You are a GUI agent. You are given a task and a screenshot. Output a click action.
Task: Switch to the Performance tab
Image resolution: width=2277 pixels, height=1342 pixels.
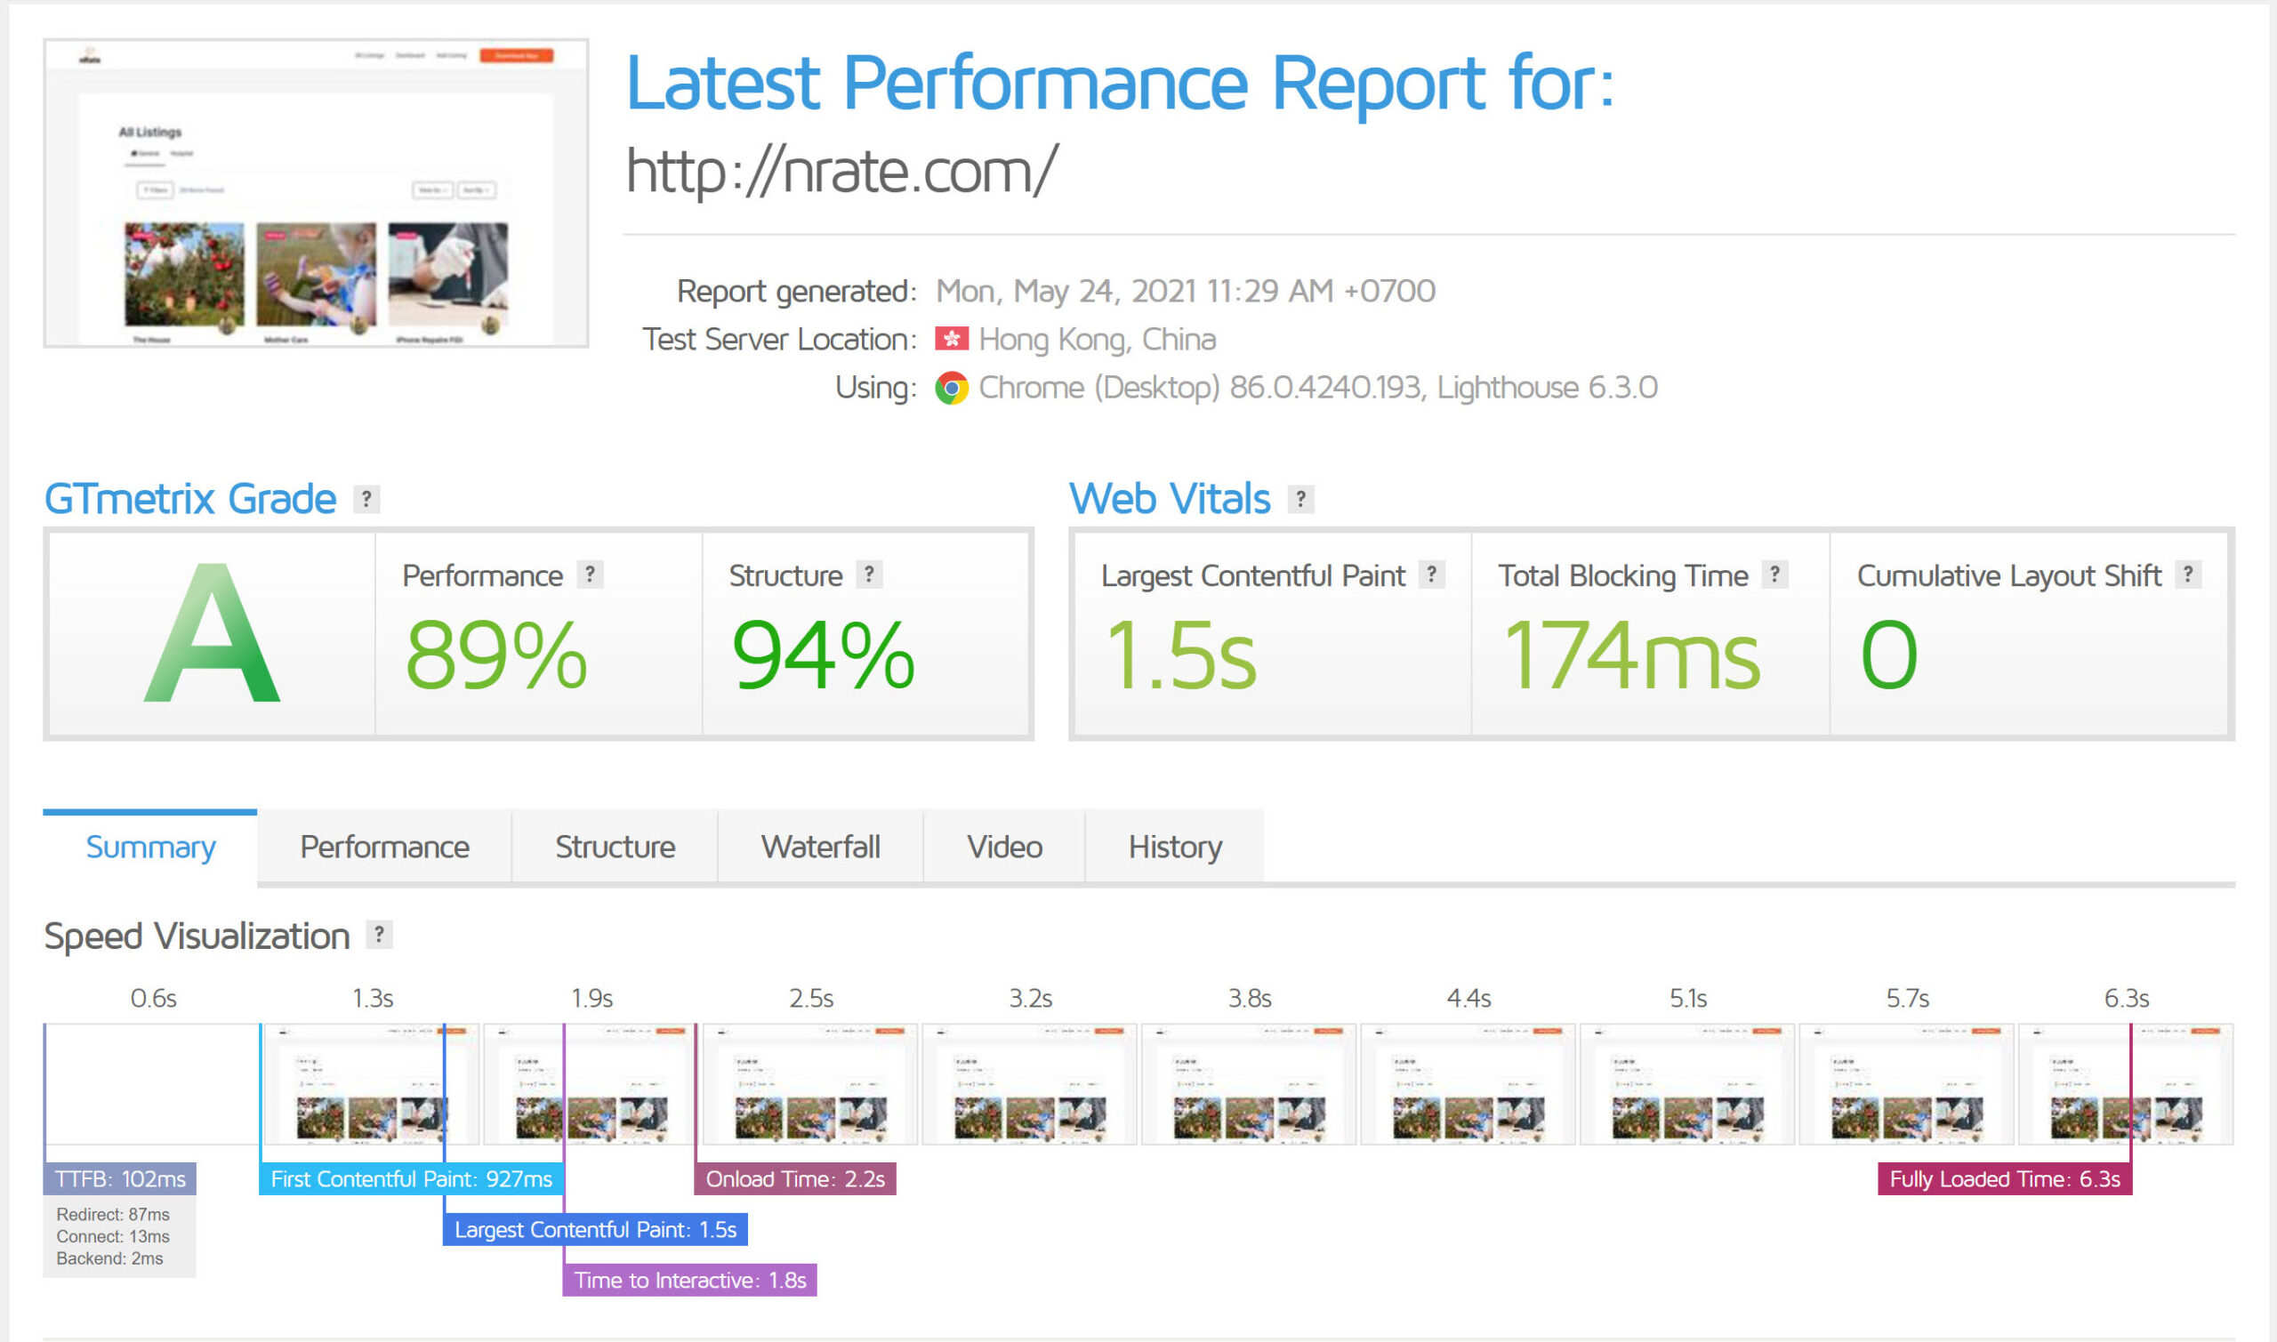point(384,847)
